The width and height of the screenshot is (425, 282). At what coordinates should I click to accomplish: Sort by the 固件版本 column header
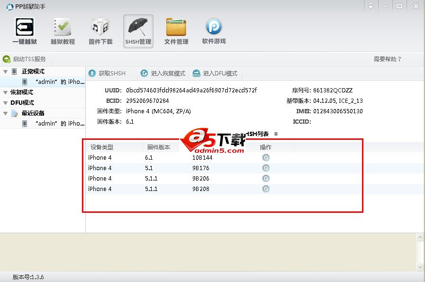[159, 147]
